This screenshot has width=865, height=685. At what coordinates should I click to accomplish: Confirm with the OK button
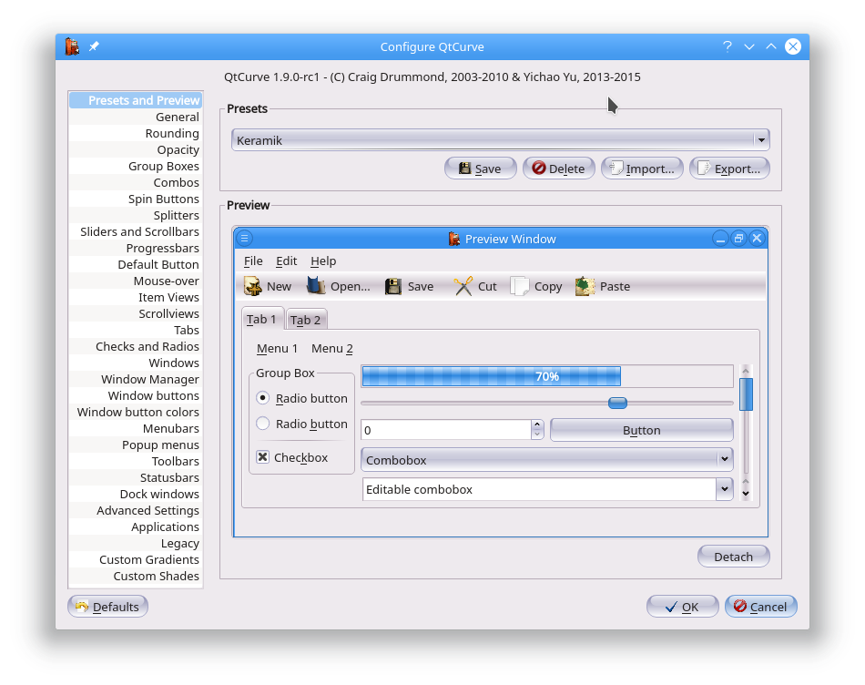[x=682, y=607]
